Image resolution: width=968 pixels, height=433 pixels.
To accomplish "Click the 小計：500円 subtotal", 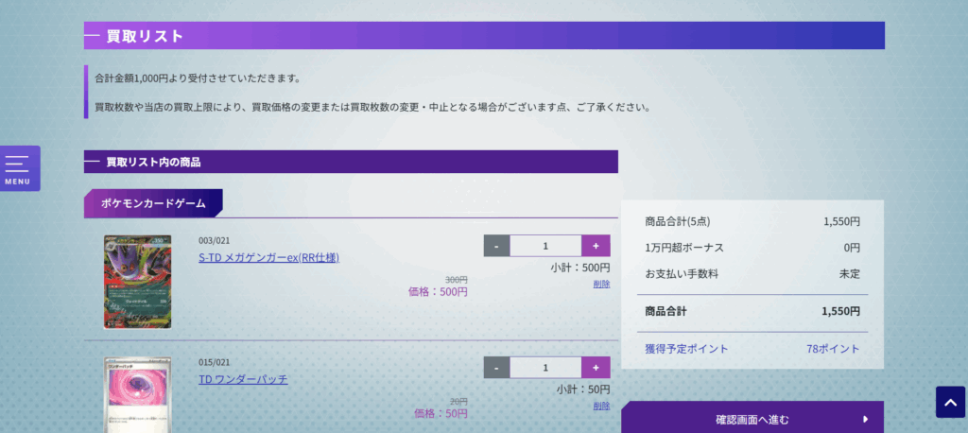I will click(580, 268).
